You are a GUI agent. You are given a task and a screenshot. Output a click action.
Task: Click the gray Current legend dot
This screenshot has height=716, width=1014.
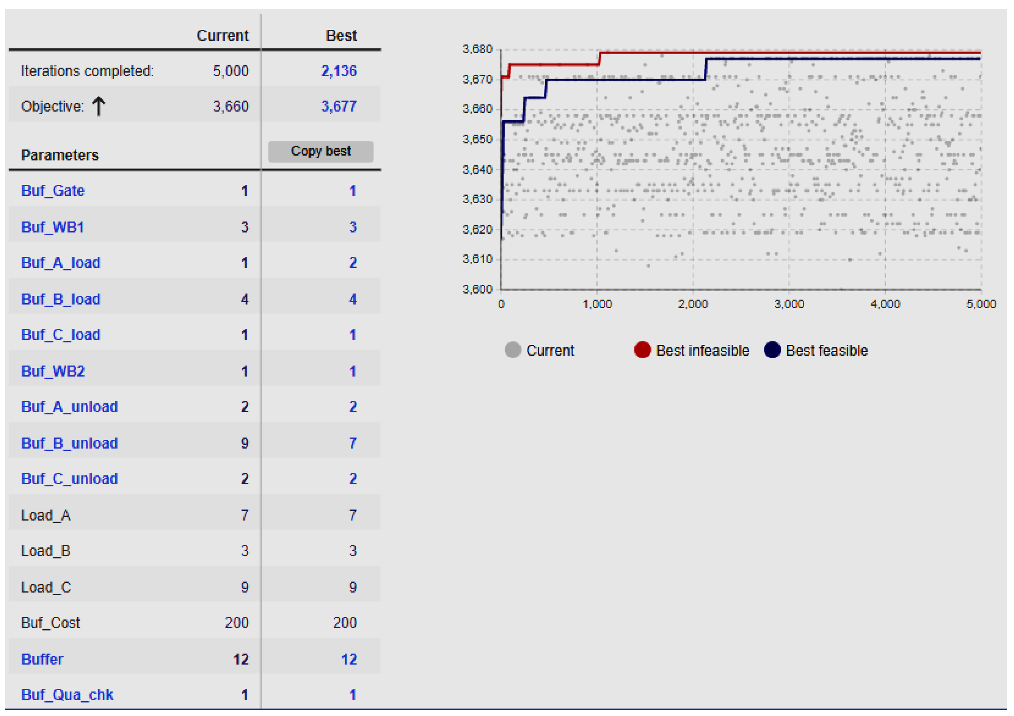[x=512, y=350]
